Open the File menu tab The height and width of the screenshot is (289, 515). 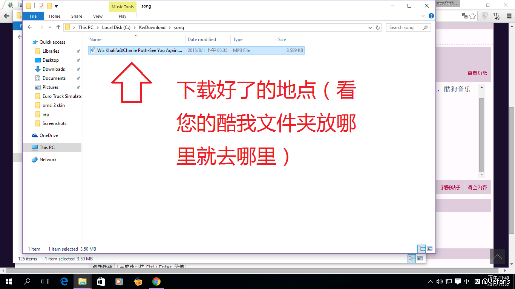[x=33, y=16]
